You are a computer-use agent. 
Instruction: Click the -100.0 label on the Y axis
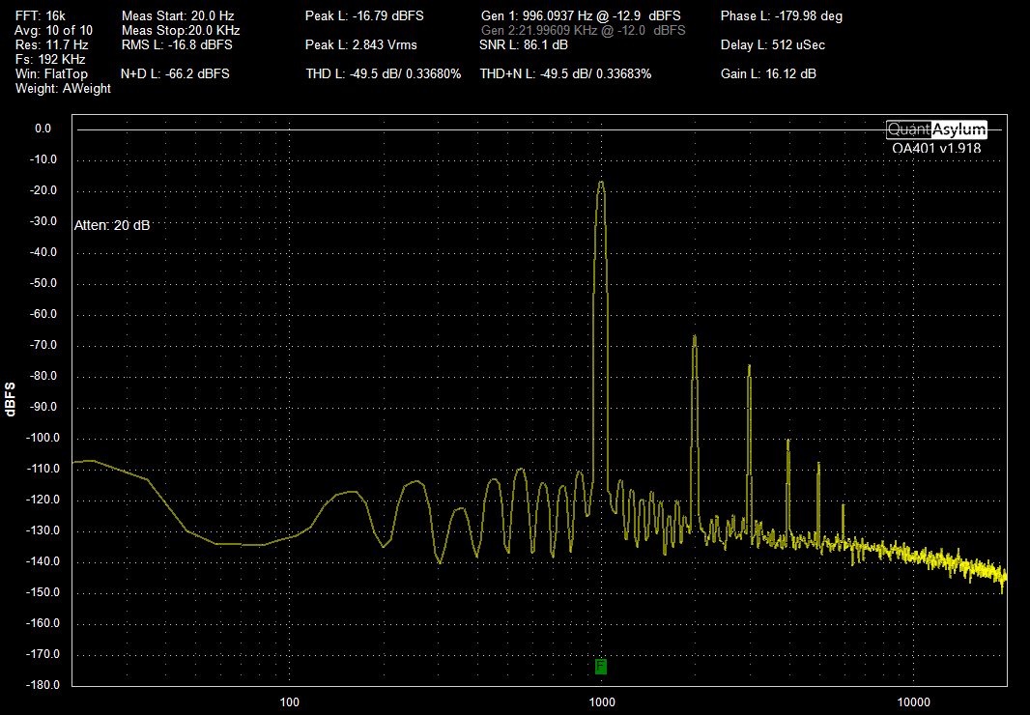coord(43,438)
